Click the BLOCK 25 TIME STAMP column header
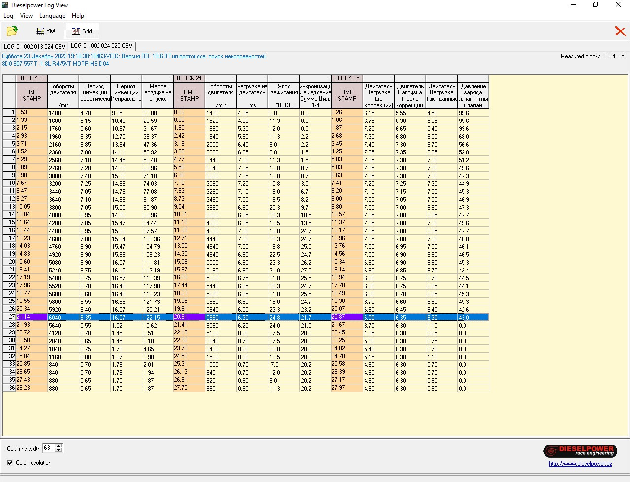The image size is (630, 482). [x=347, y=95]
